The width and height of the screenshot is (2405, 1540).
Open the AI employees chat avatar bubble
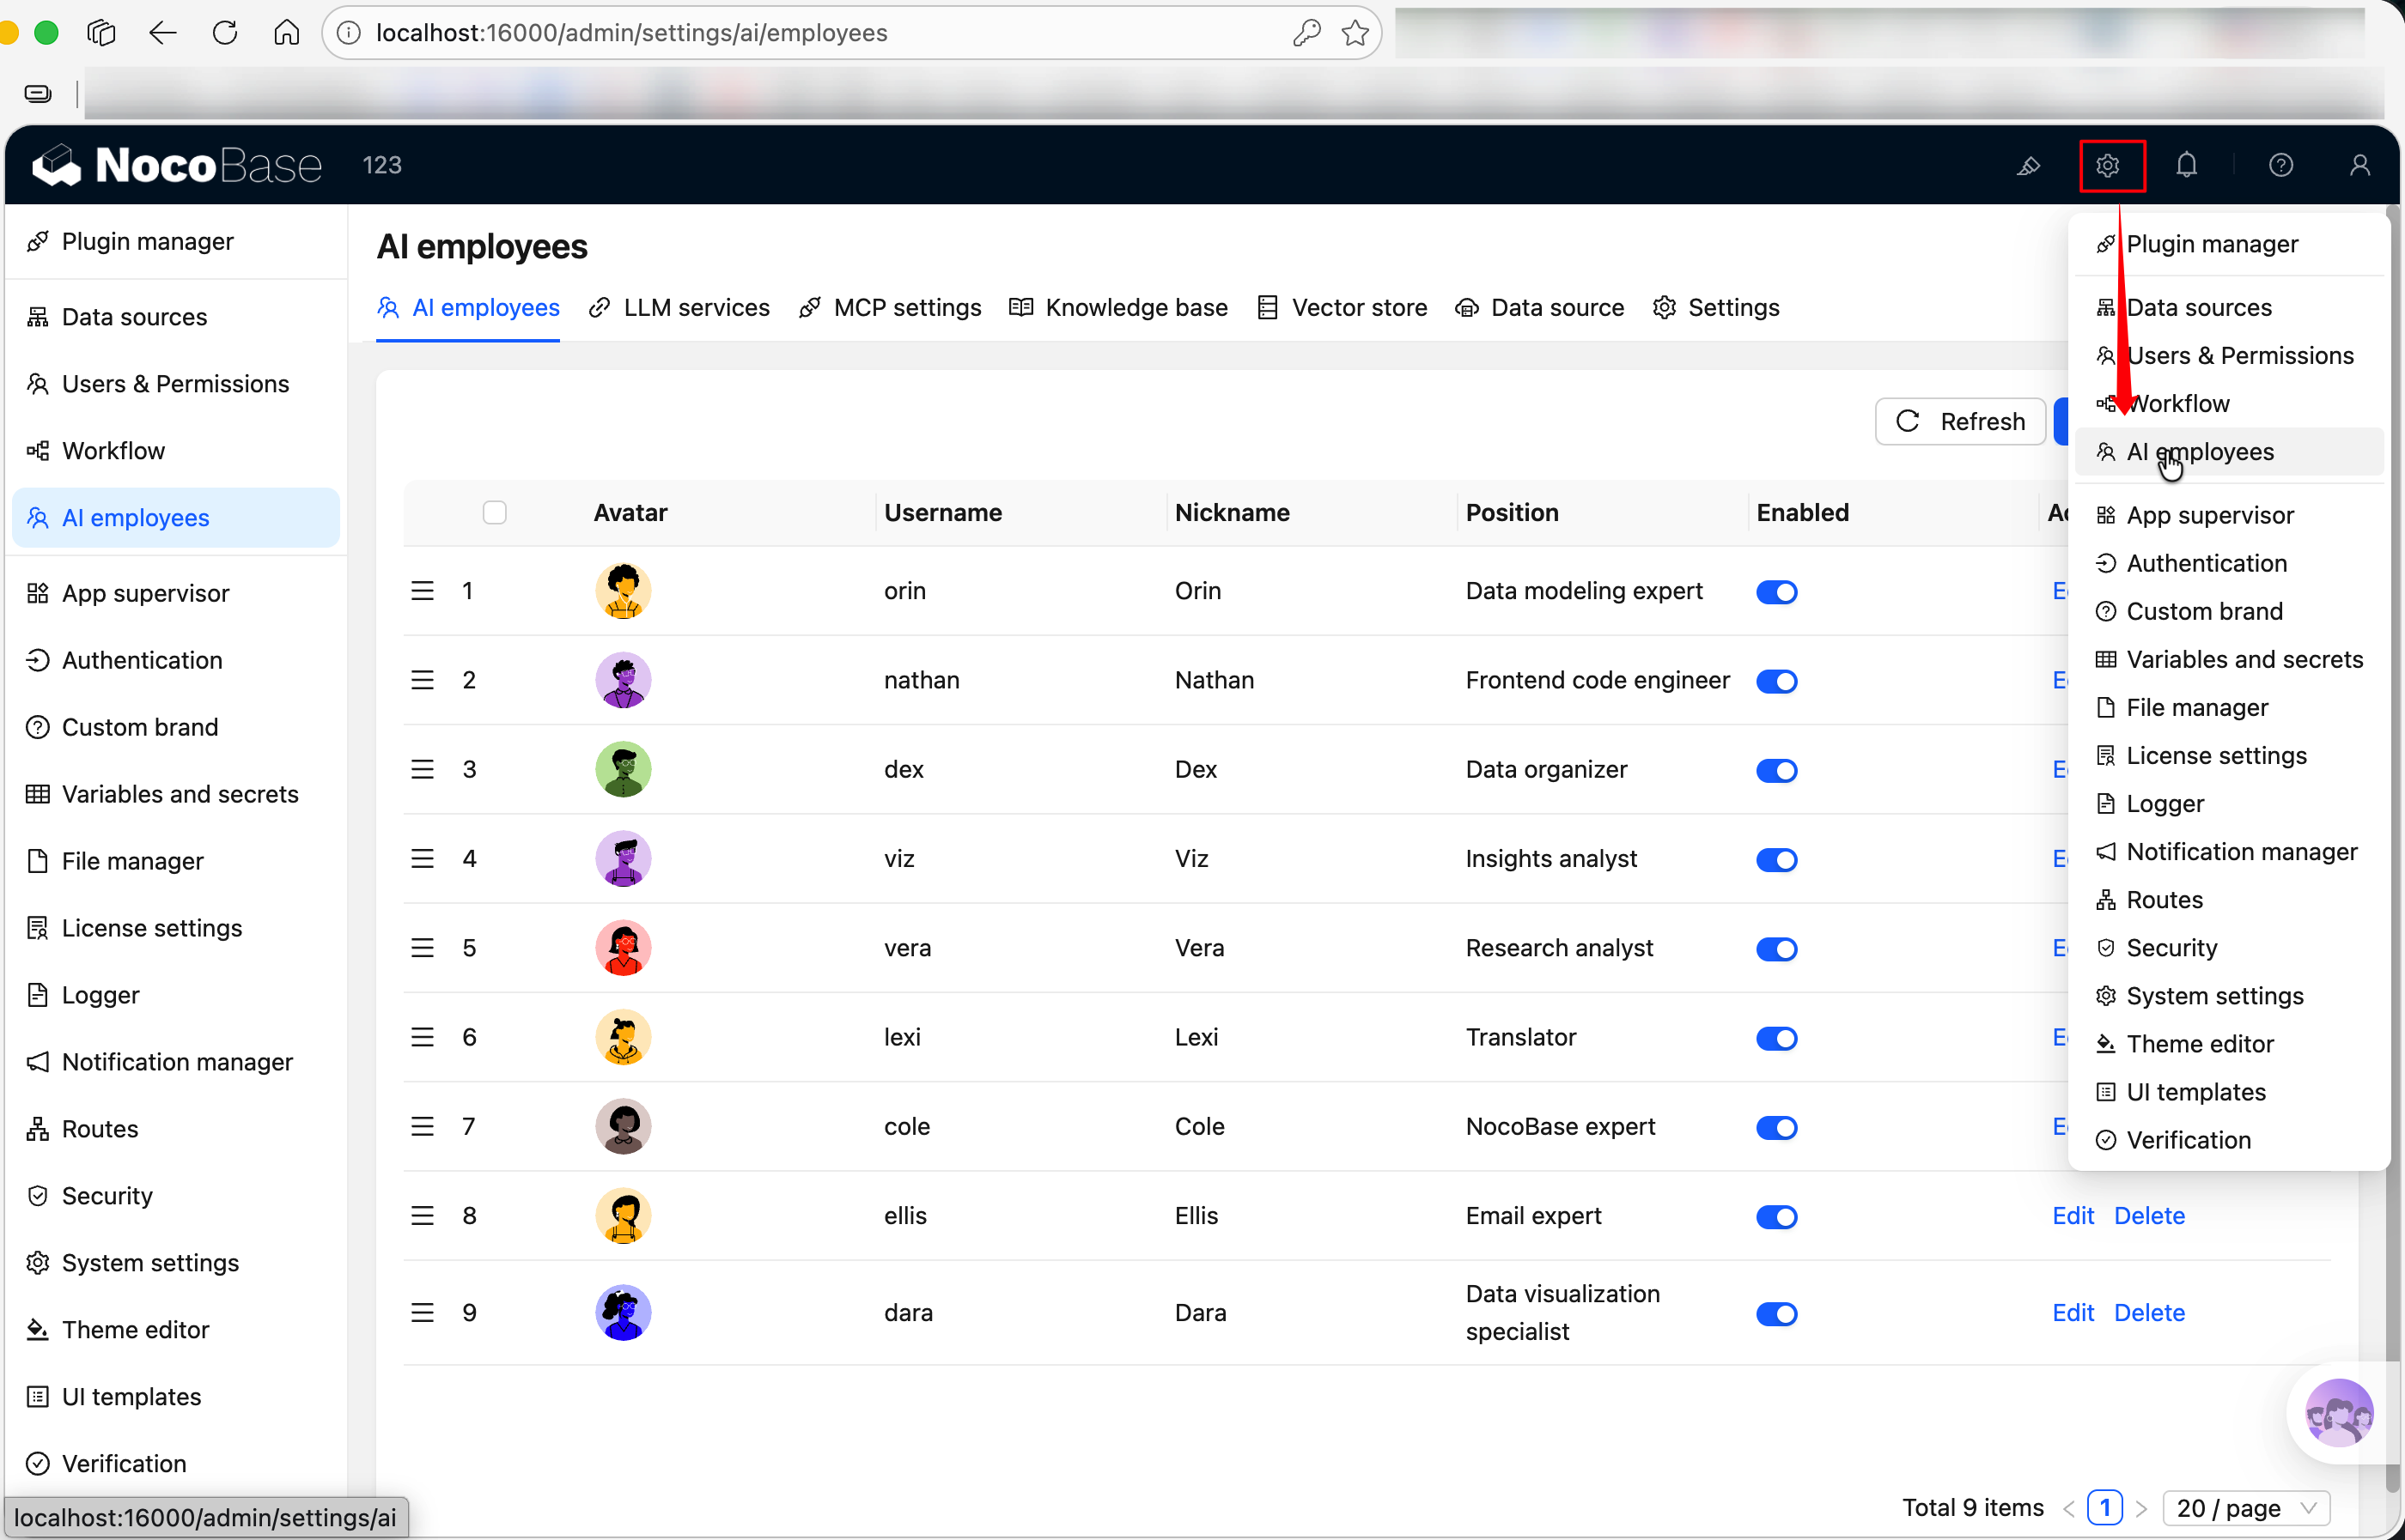2338,1412
